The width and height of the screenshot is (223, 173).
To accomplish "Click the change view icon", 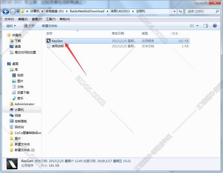I will (192, 26).
